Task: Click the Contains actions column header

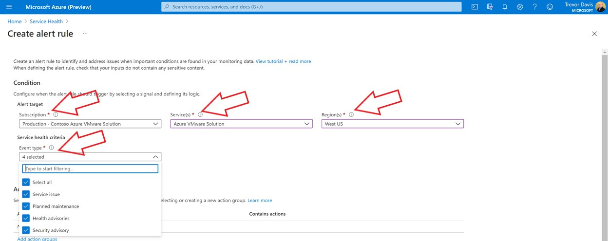Action: [267, 214]
